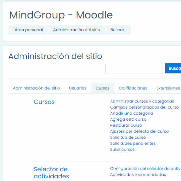The width and height of the screenshot is (181, 181).
Task: Select the Restaurar curso link
Action: 126,125
